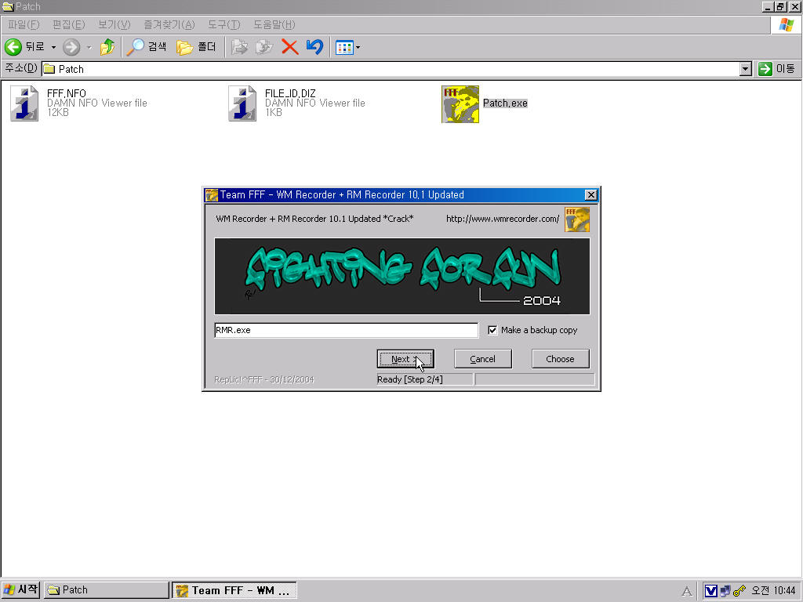Click the RMR.exe filename text field
Image resolution: width=803 pixels, height=602 pixels.
346,330
